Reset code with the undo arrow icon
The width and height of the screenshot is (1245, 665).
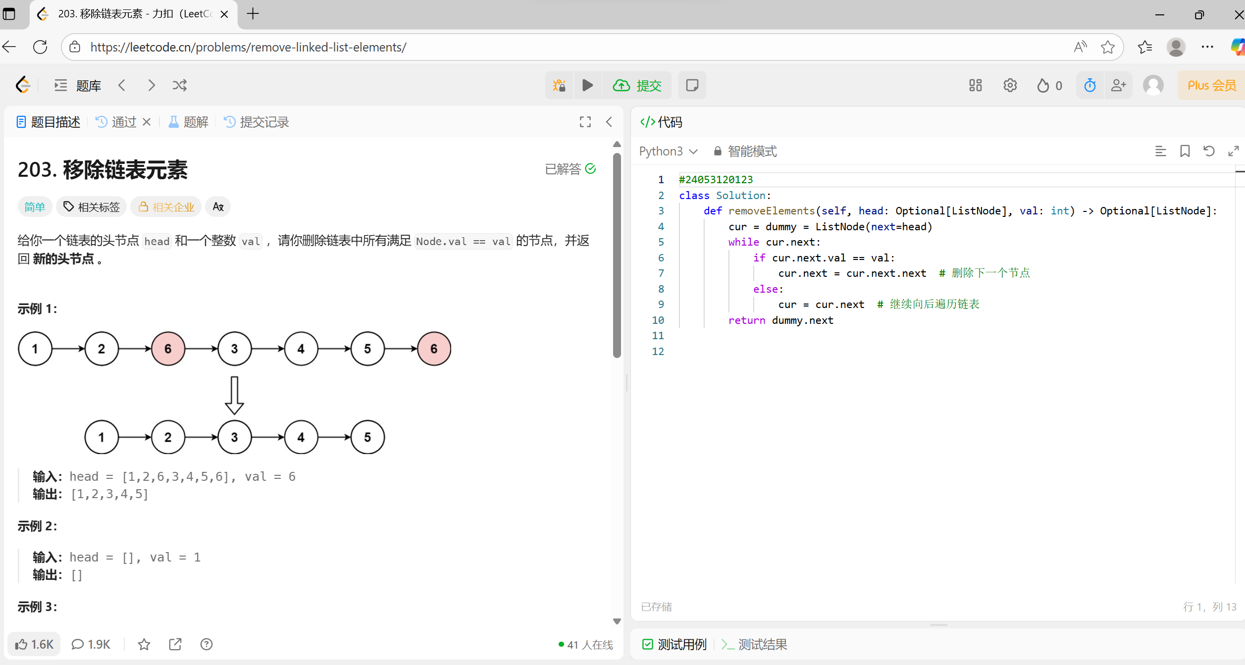tap(1209, 151)
